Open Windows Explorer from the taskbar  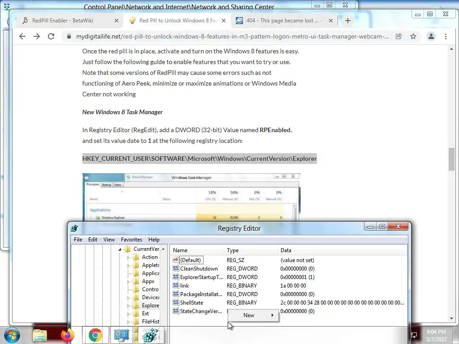39,335
